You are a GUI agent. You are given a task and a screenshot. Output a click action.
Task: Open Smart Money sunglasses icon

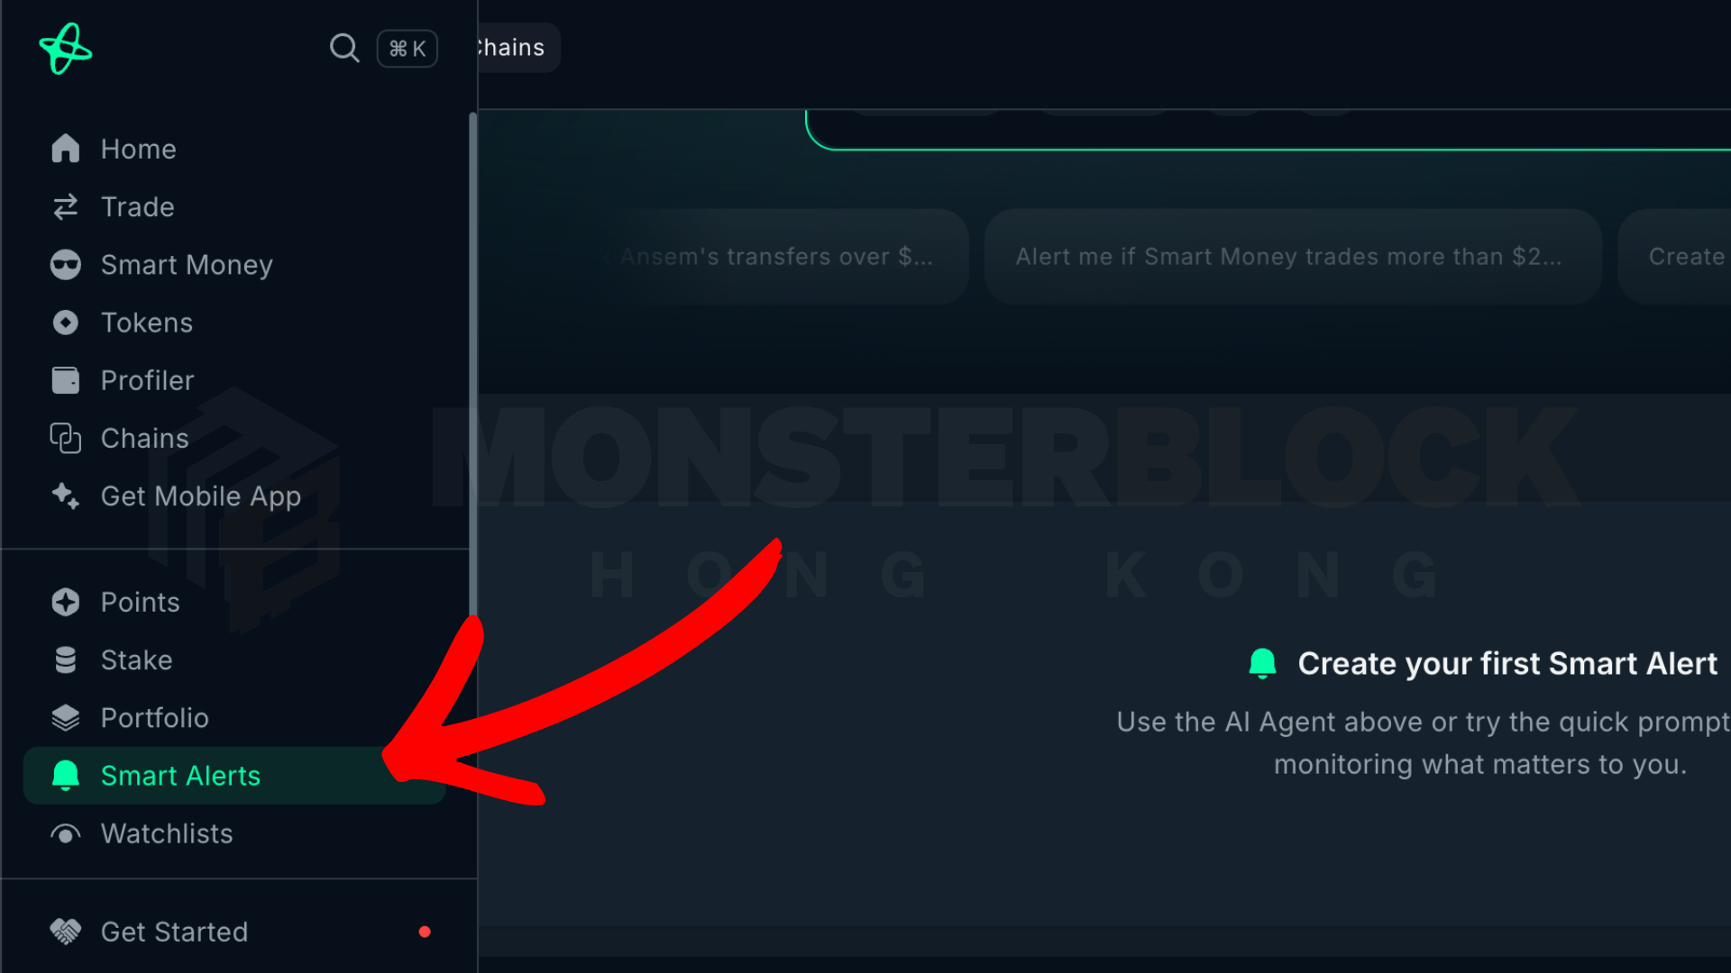(66, 265)
